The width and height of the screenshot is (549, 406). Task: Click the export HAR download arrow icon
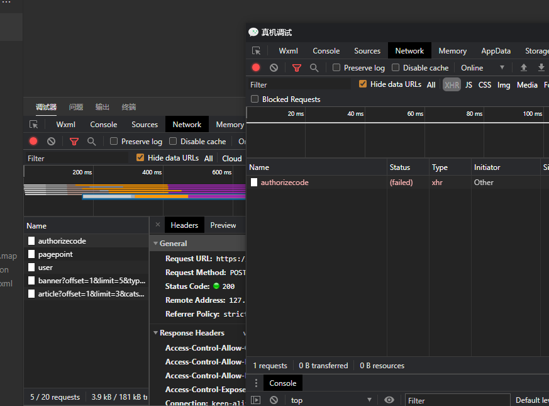pyautogui.click(x=541, y=68)
